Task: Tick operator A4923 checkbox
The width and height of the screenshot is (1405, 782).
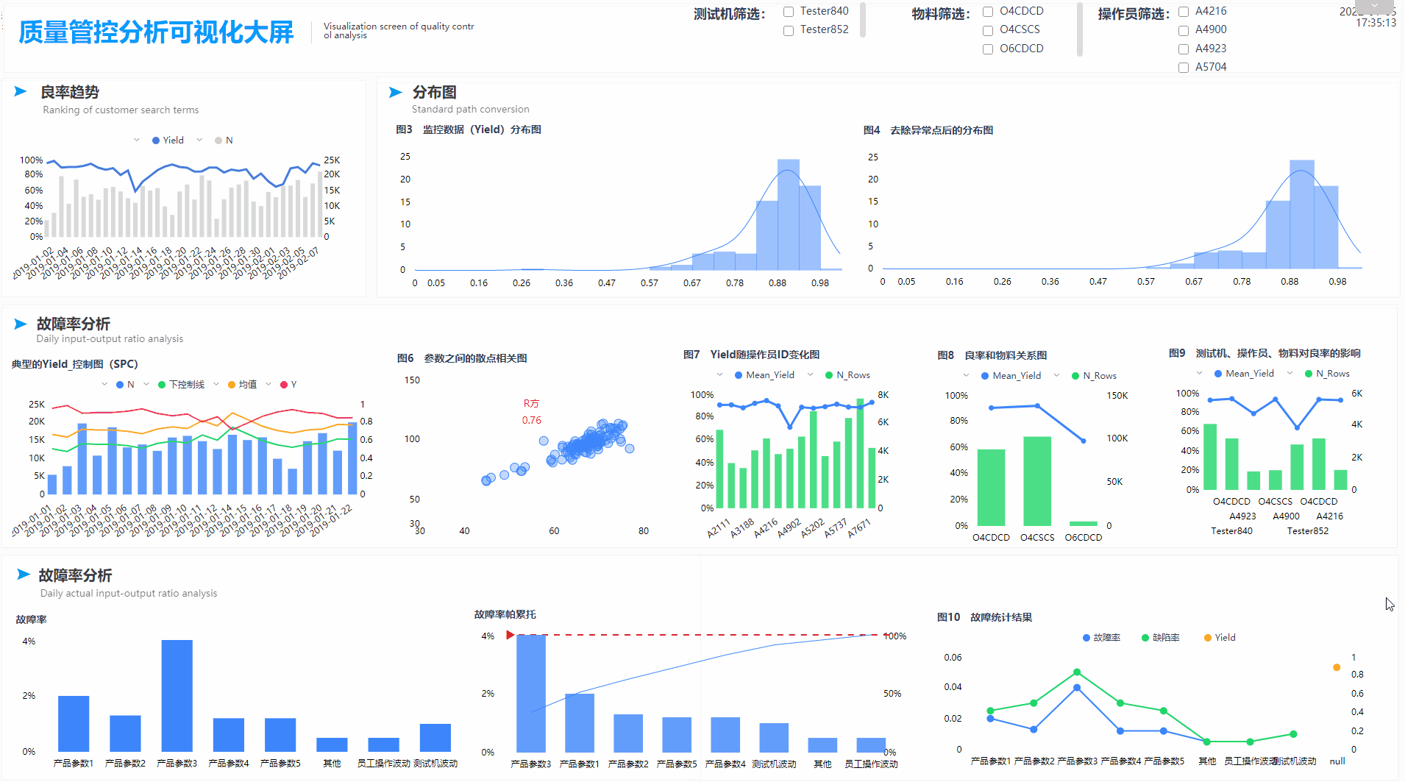Action: (1184, 49)
